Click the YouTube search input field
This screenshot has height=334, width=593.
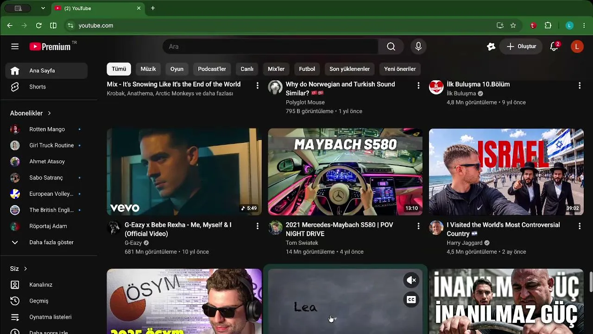pos(271,46)
